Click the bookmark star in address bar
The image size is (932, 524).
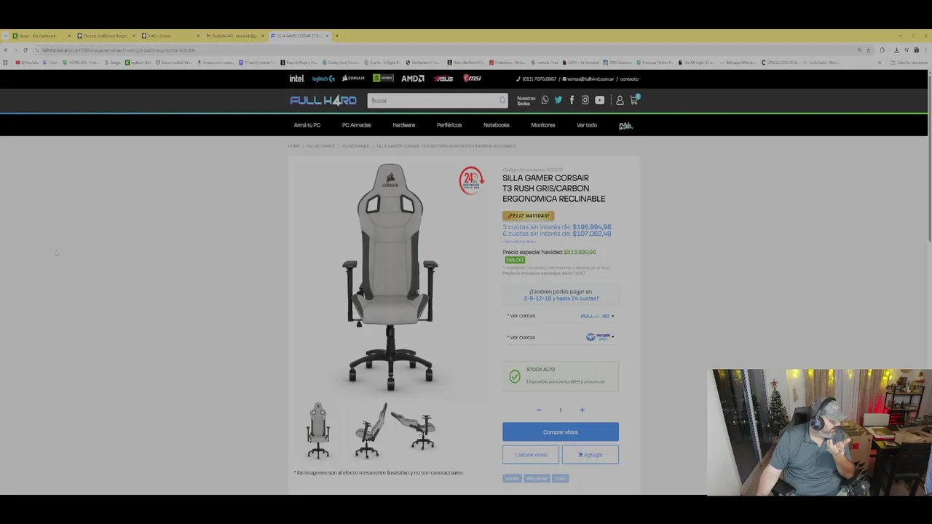point(868,50)
